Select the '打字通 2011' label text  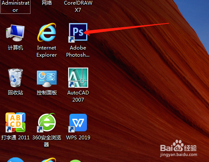point(15,137)
